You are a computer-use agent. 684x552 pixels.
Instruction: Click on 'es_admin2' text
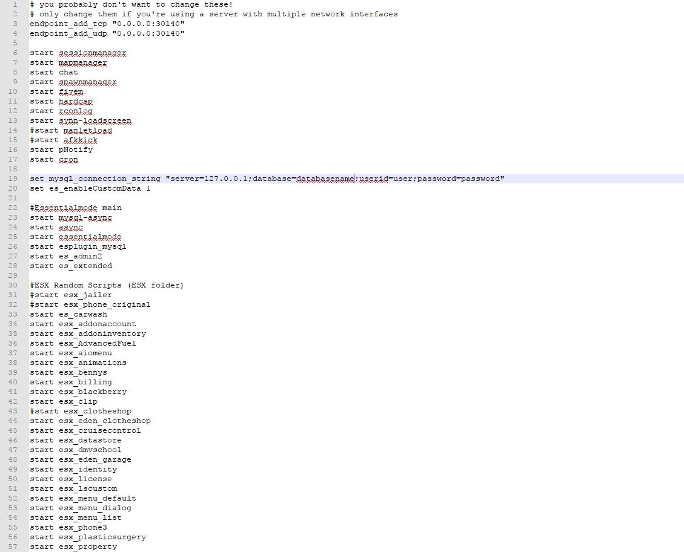[x=80, y=256]
